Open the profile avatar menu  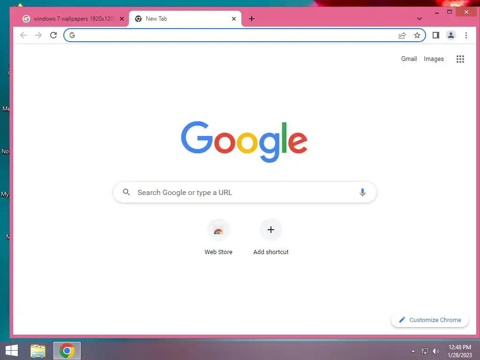tap(451, 35)
